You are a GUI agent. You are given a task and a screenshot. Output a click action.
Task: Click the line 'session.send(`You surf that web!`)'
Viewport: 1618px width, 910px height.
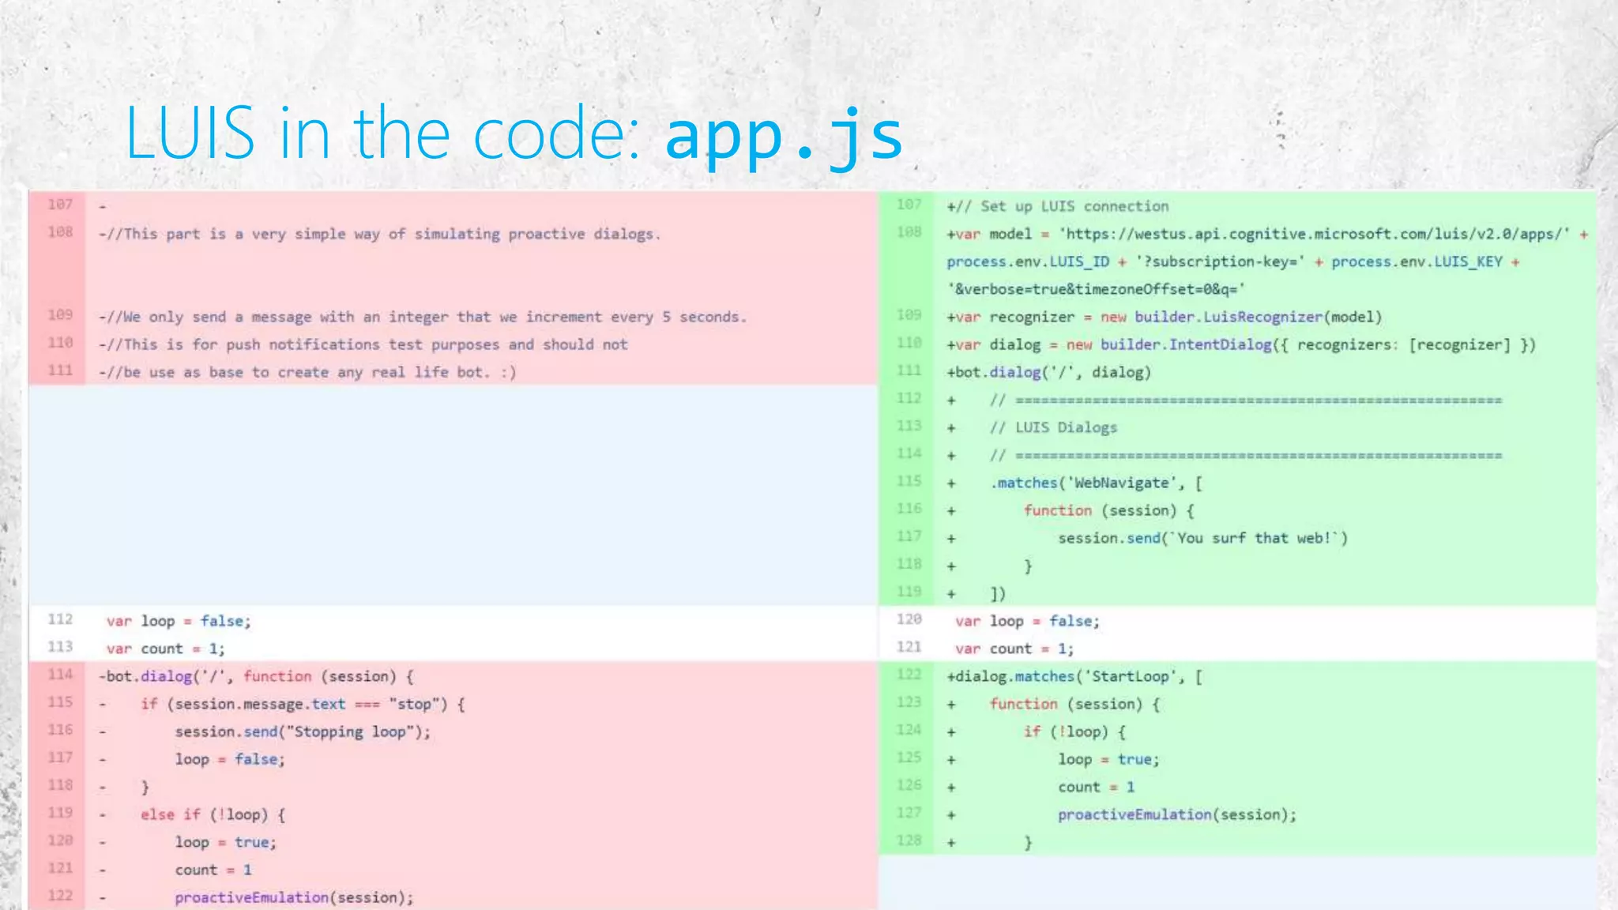coord(1202,538)
